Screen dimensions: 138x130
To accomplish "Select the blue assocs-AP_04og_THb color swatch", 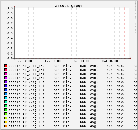I will [x=5, y=86].
